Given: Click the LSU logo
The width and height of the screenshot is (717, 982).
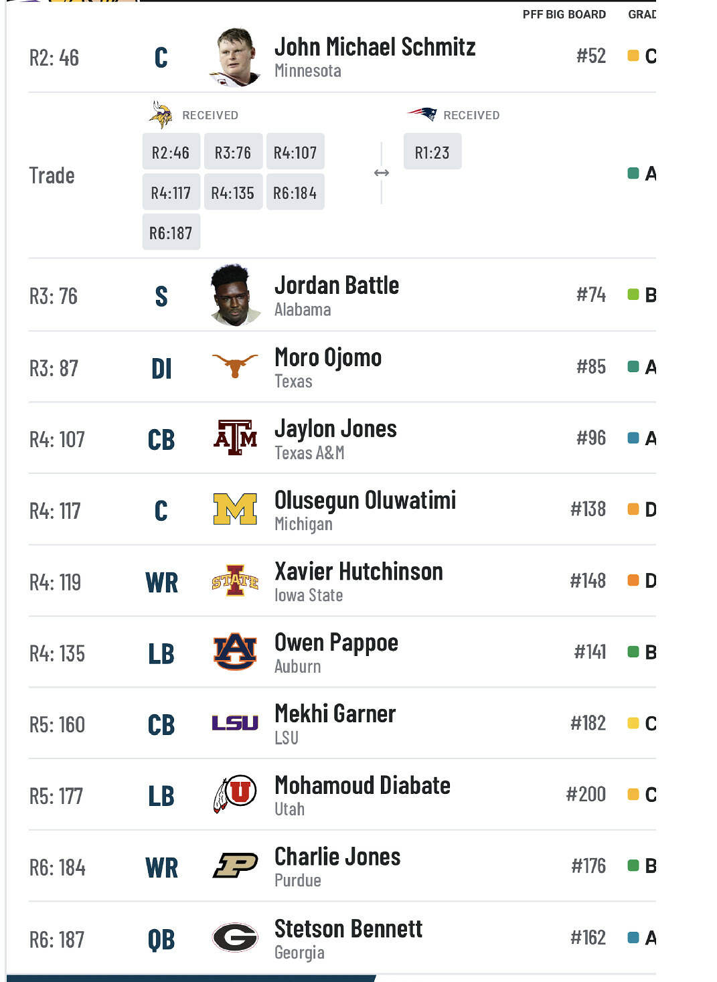Looking at the screenshot, I should [x=235, y=723].
